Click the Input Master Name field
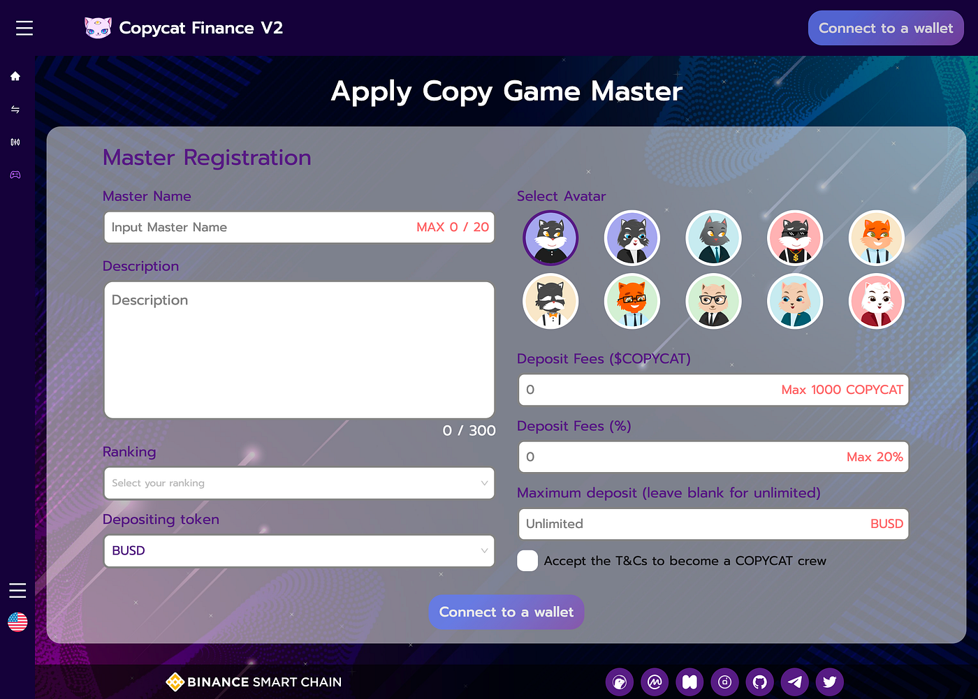 point(258,228)
